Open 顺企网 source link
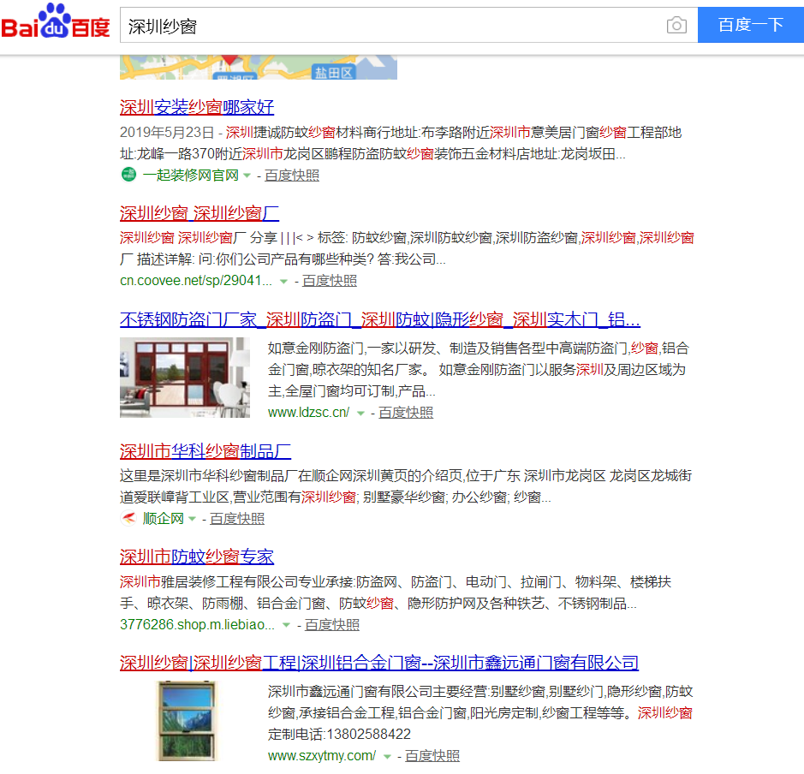Image resolution: width=804 pixels, height=774 pixels. (163, 519)
